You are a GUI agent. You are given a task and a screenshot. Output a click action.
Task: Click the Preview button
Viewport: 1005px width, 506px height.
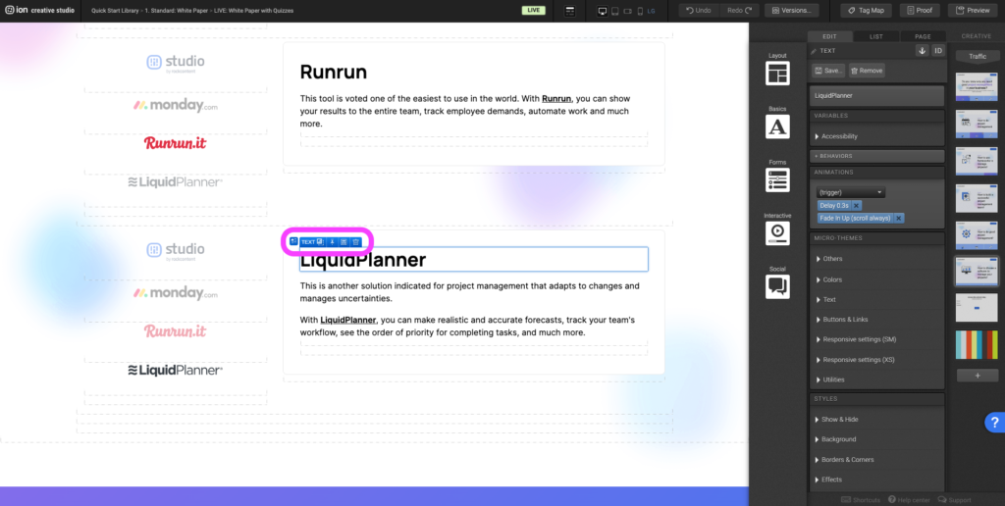(973, 10)
